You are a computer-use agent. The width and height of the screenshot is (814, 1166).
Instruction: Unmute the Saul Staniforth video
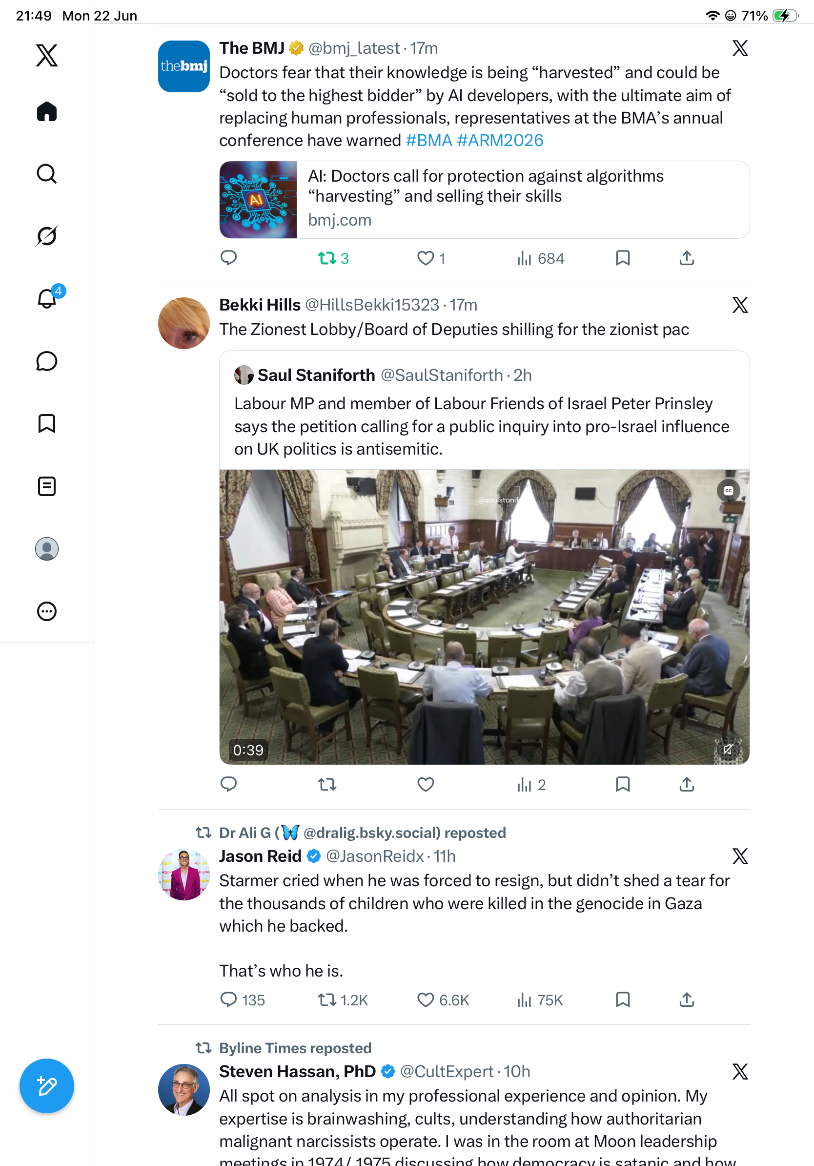(728, 749)
